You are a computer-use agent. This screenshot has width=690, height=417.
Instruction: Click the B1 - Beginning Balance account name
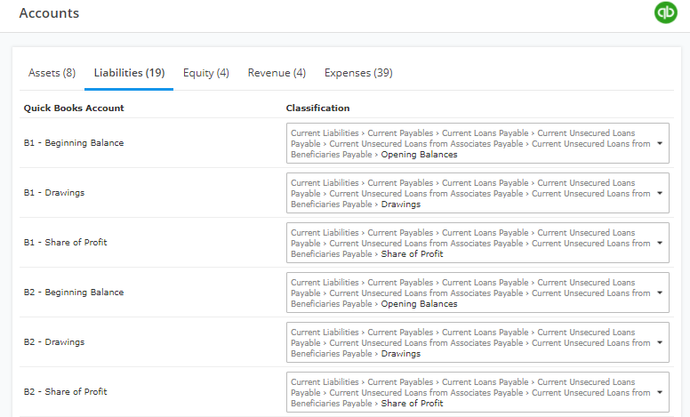pos(74,143)
